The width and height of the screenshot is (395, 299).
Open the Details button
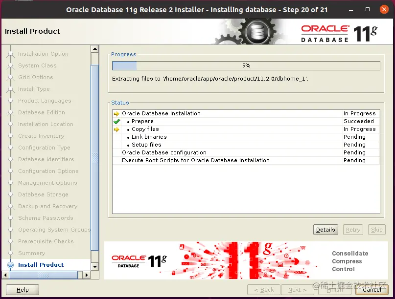click(325, 230)
